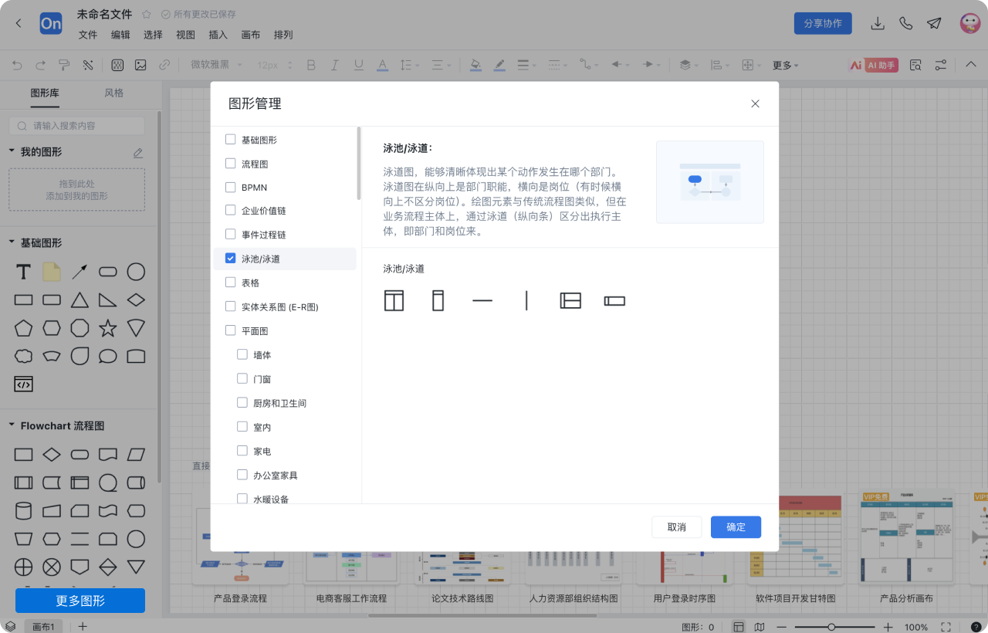Click the insert hyperlink icon
Image resolution: width=988 pixels, height=633 pixels.
click(162, 65)
